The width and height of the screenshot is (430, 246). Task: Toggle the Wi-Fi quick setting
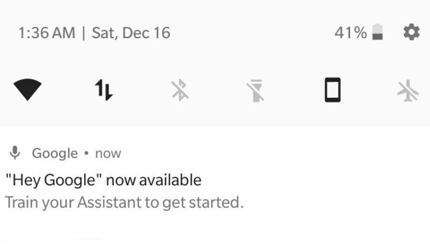click(27, 92)
